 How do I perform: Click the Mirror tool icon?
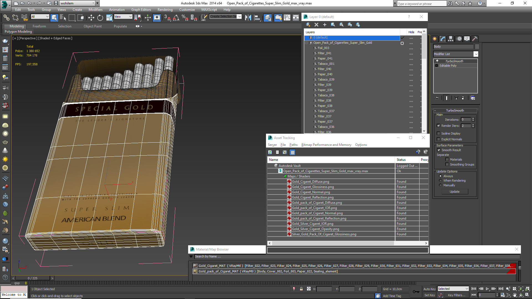[x=248, y=18]
